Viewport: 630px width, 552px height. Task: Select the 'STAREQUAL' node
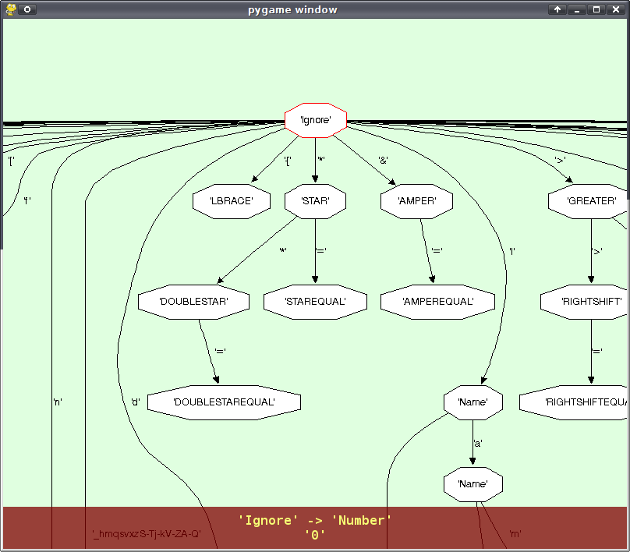pyautogui.click(x=316, y=302)
